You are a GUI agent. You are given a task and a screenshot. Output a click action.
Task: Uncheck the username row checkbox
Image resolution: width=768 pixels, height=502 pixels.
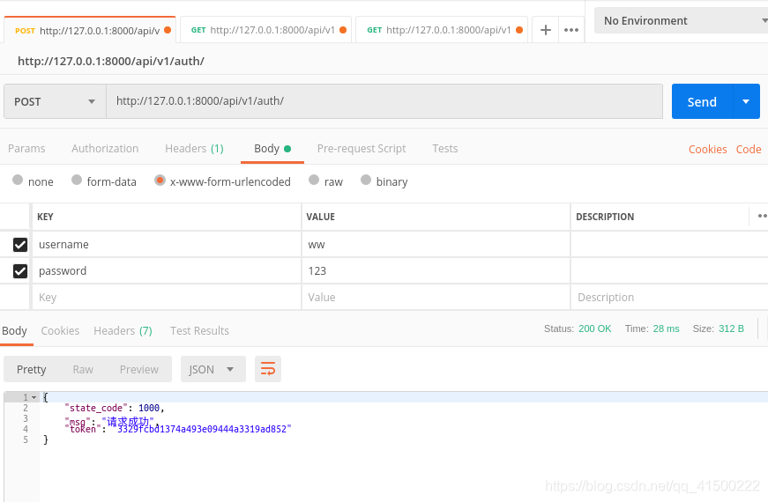pos(20,245)
